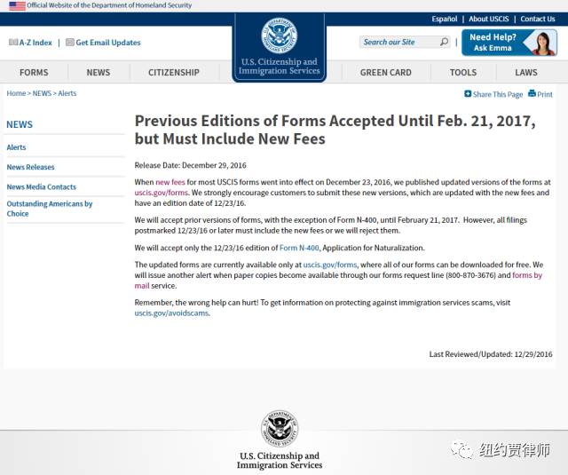Image resolution: width=568 pixels, height=475 pixels.
Task: Click the Homeland Security seal in header
Action: (279, 36)
